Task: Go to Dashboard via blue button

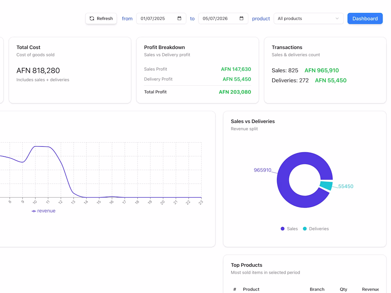Action: 365,18
